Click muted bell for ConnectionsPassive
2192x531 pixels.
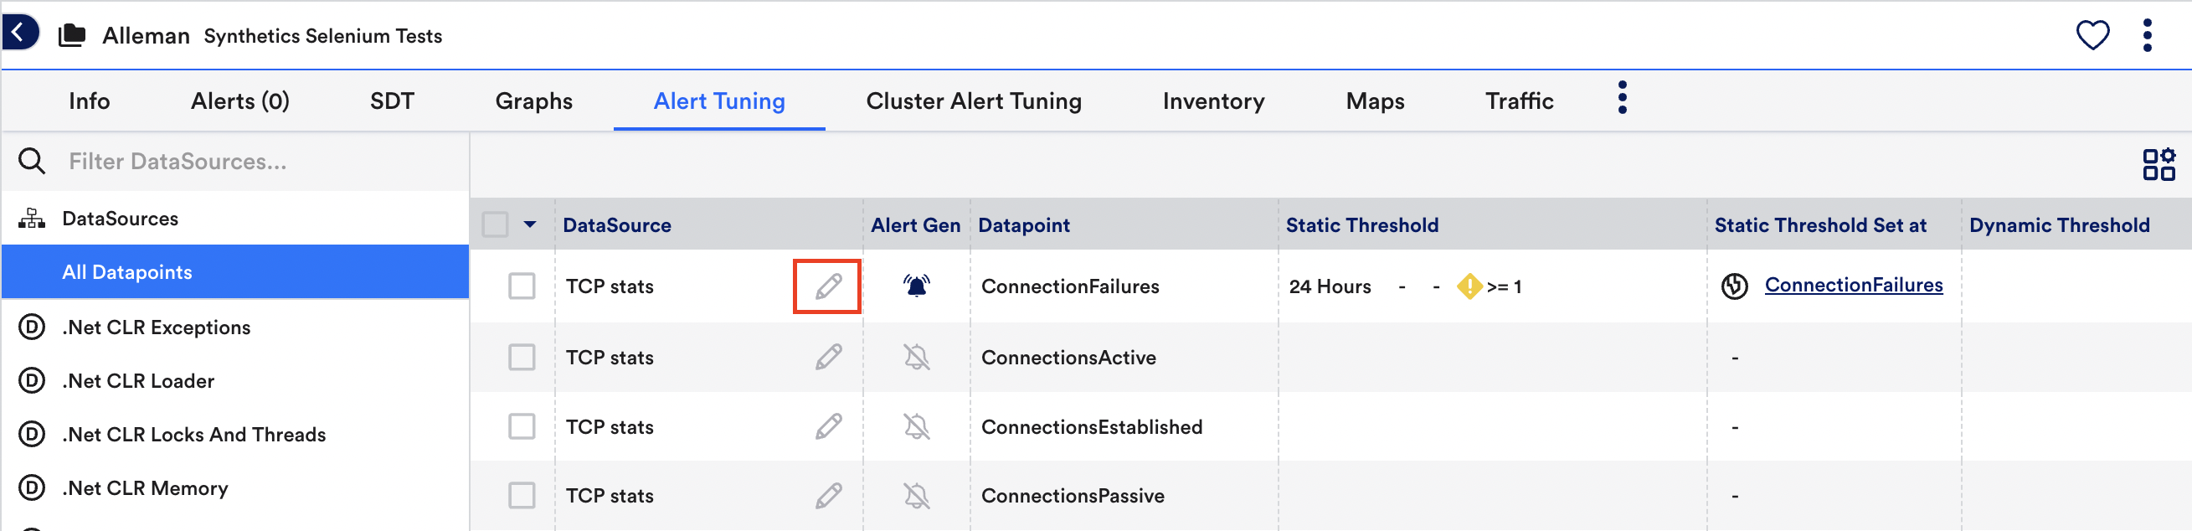pyautogui.click(x=917, y=495)
